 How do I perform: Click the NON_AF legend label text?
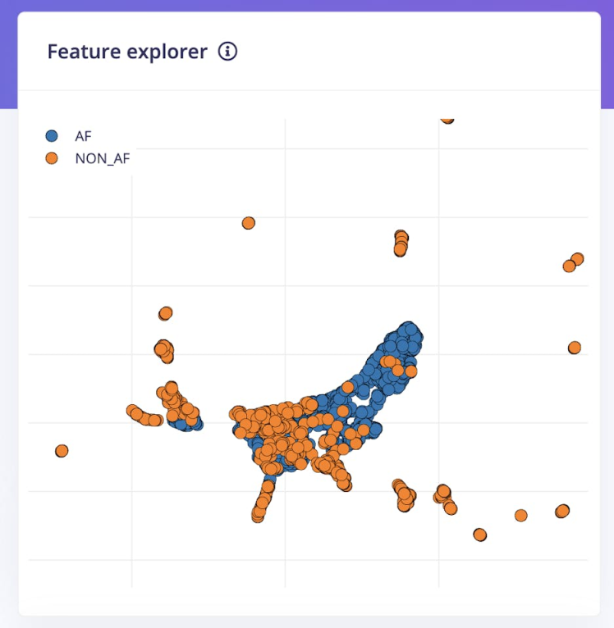click(x=102, y=158)
